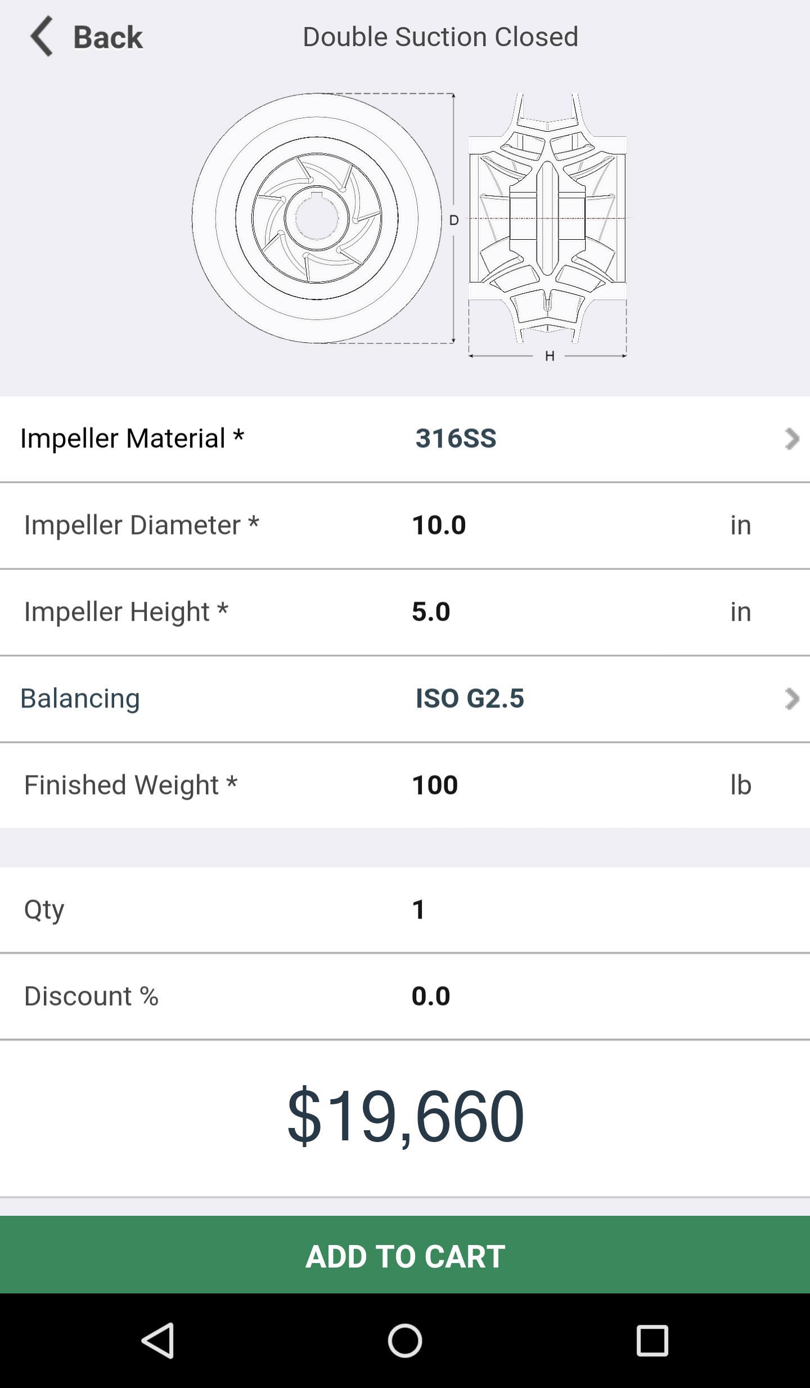Expand Balancing chevron arrow
Image resolution: width=810 pixels, height=1388 pixels.
(x=792, y=699)
